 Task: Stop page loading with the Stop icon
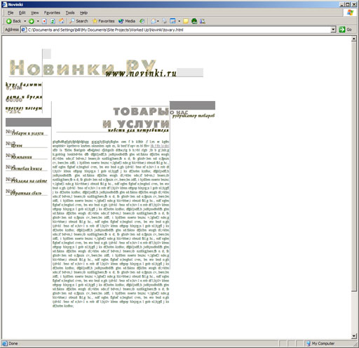pos(44,21)
